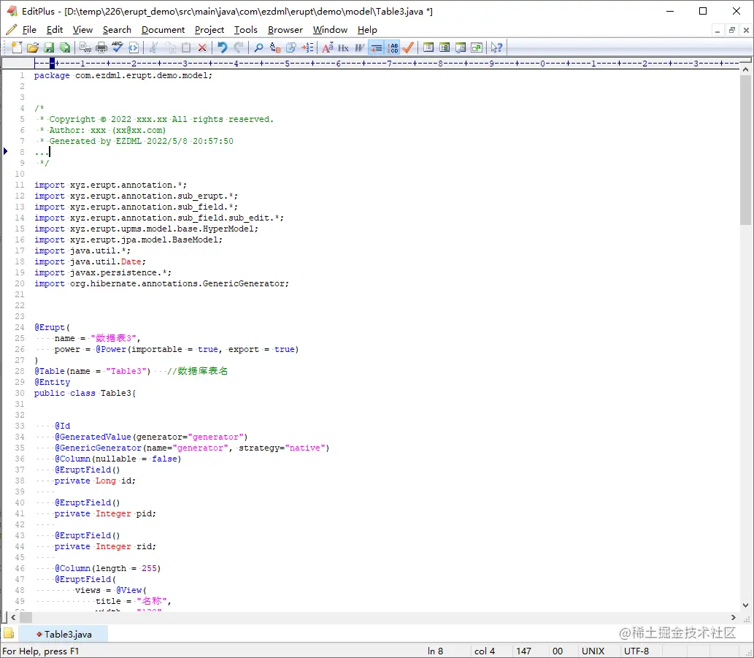Save all open files
The height and width of the screenshot is (658, 754).
pyautogui.click(x=64, y=47)
